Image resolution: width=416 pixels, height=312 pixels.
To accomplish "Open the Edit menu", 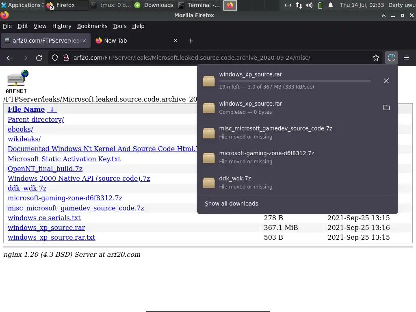I will click(23, 26).
